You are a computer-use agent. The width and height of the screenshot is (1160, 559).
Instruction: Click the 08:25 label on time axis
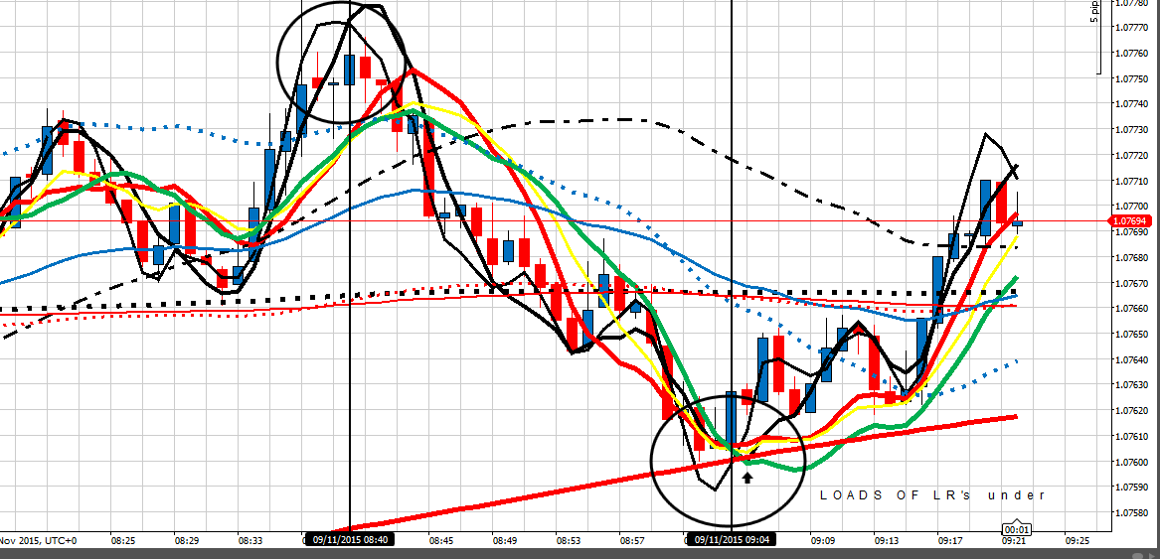point(123,542)
